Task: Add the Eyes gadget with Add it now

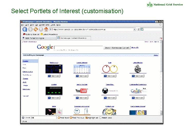Action: tap(110, 76)
